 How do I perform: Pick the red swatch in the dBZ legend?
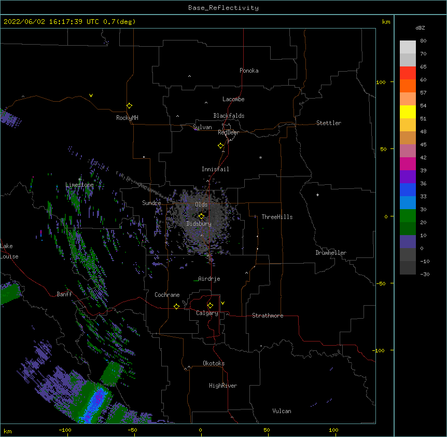tap(408, 73)
